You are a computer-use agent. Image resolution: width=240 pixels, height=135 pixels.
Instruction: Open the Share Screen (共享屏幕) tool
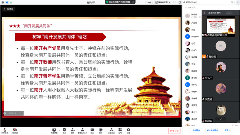[x=54, y=130]
